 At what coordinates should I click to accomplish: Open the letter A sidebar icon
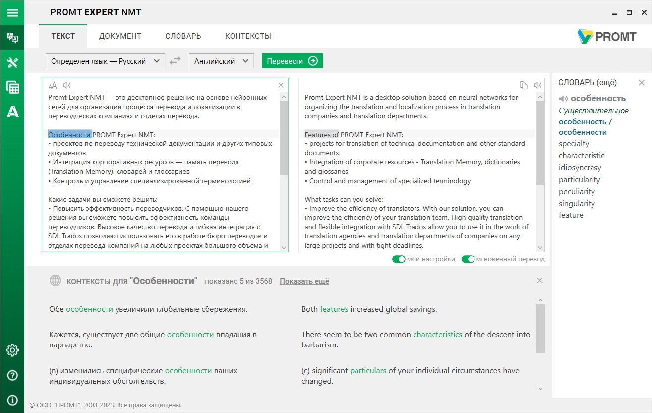12,112
